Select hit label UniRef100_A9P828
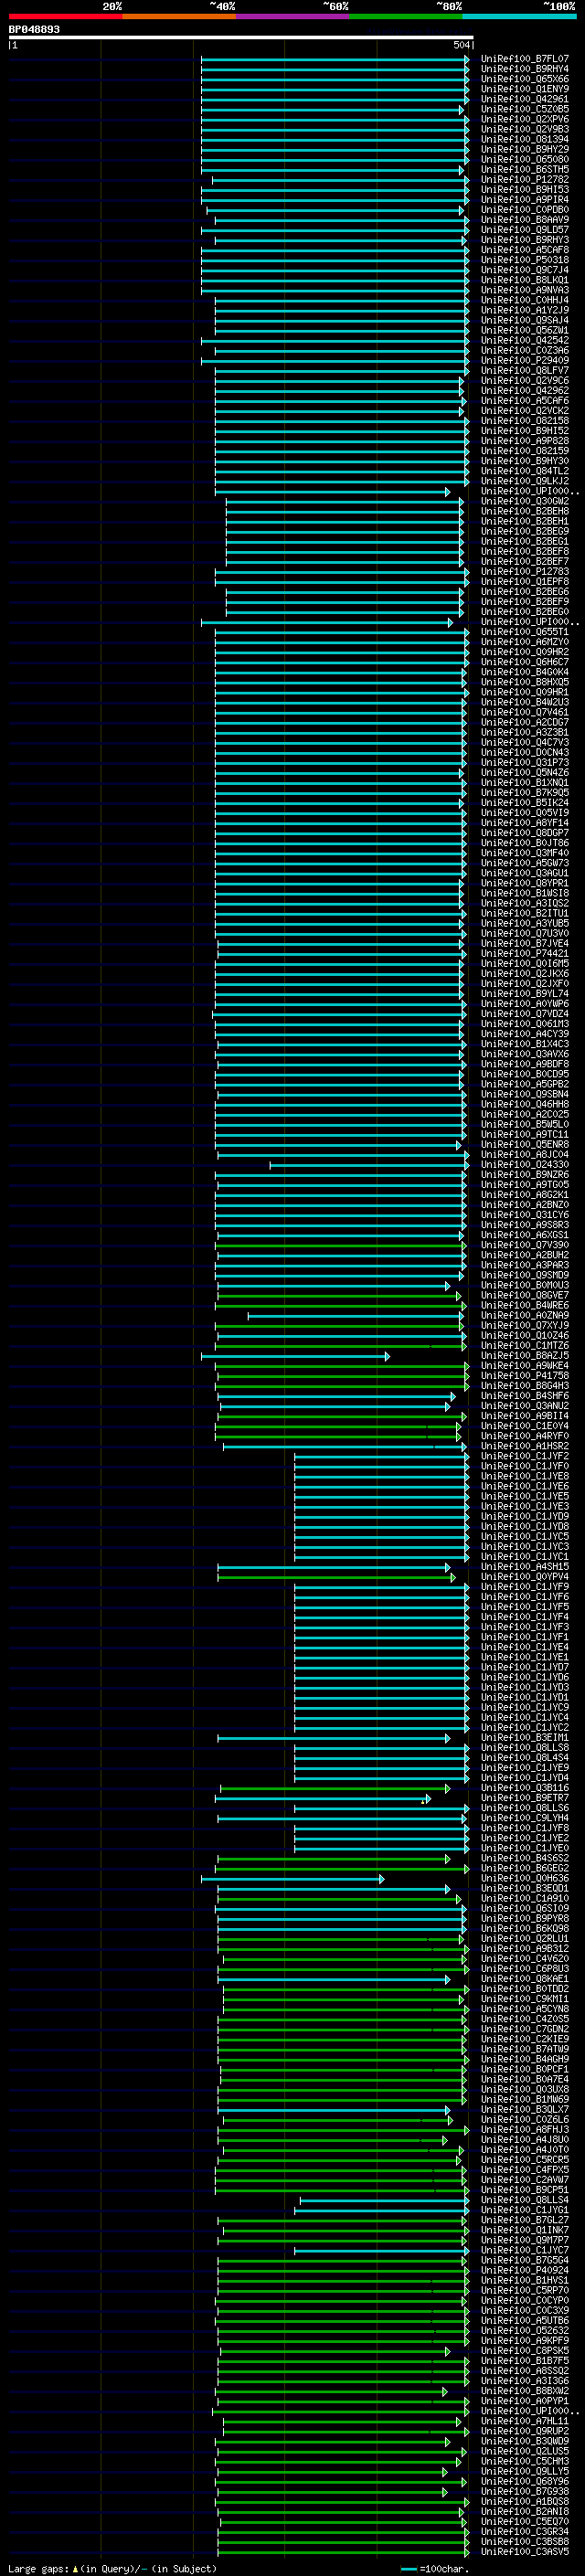Image resolution: width=585 pixels, height=2576 pixels. (x=524, y=441)
